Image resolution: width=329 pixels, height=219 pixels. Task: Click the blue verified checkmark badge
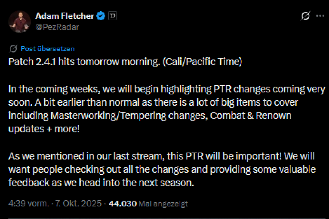pyautogui.click(x=101, y=16)
